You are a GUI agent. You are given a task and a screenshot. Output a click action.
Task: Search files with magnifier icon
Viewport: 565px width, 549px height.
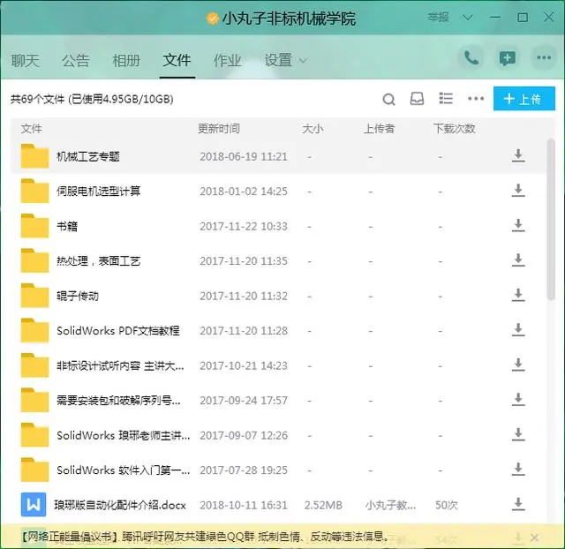pyautogui.click(x=388, y=99)
